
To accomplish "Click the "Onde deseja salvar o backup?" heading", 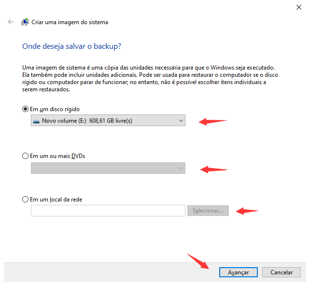I will pyautogui.click(x=71, y=46).
